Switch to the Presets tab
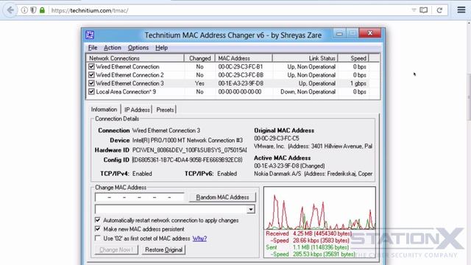The height and width of the screenshot is (265, 471). [165, 110]
